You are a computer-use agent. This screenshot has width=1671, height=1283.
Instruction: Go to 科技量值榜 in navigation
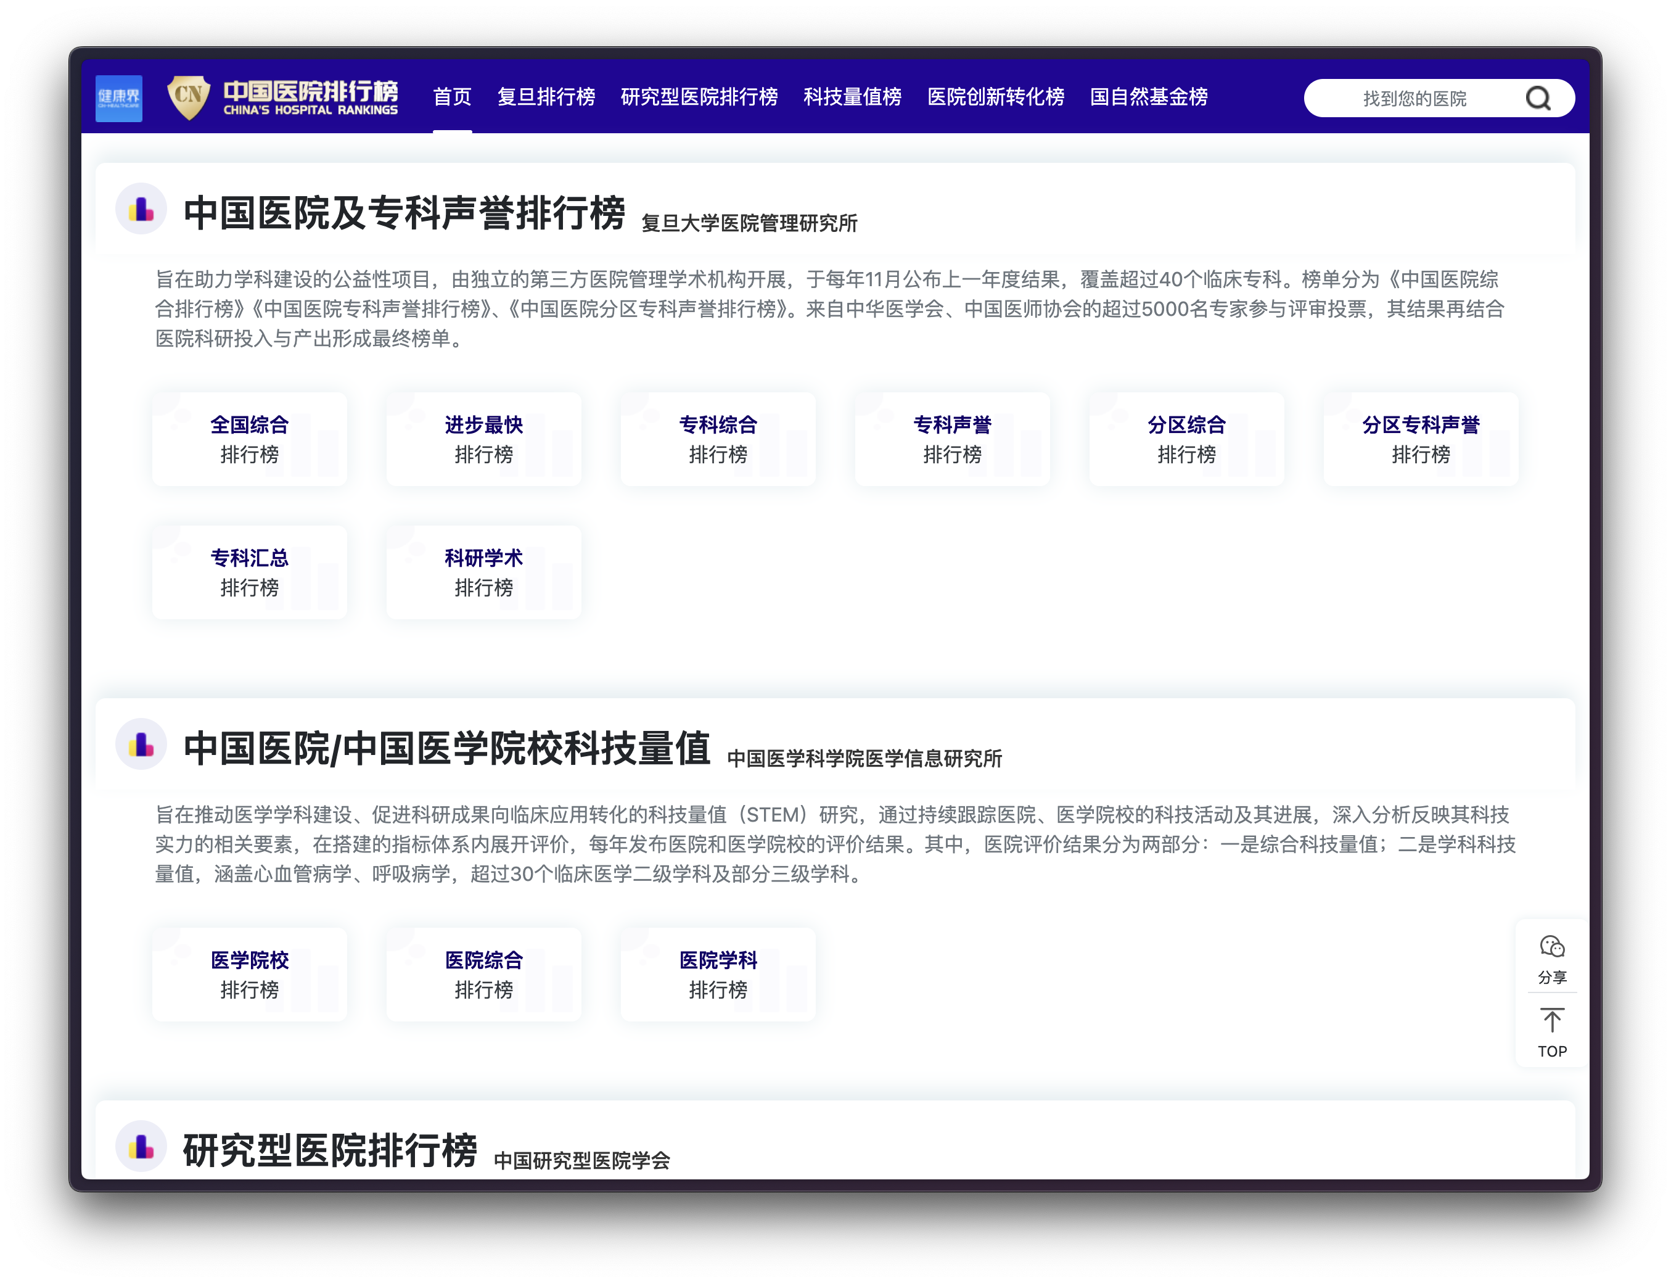(x=852, y=97)
